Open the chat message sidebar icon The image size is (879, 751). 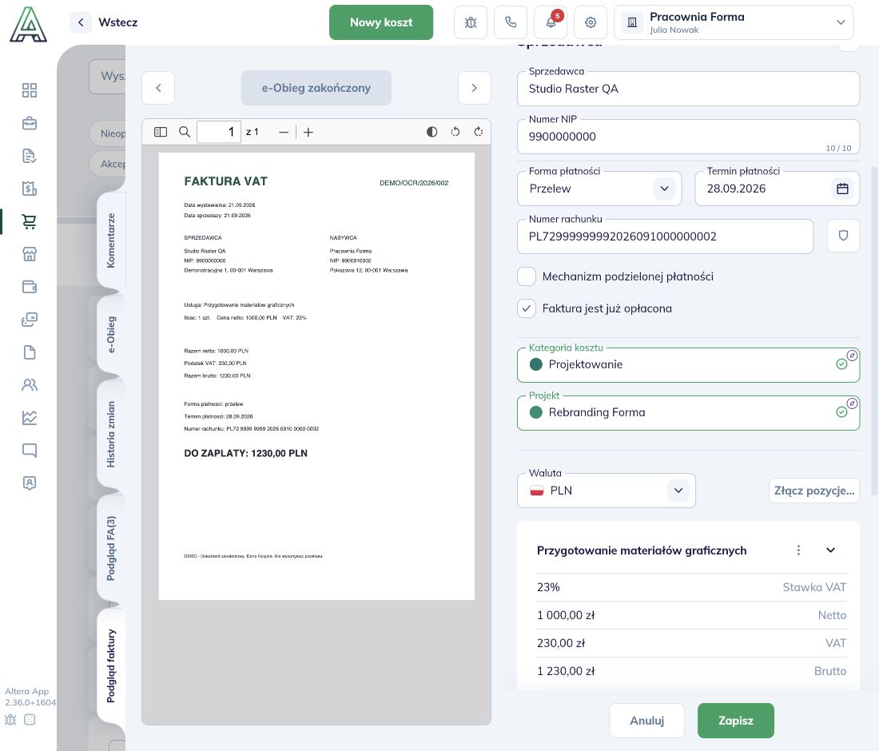coord(29,450)
